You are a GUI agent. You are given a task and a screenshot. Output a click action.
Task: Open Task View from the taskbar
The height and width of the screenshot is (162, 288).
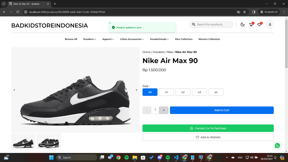pos(102,157)
